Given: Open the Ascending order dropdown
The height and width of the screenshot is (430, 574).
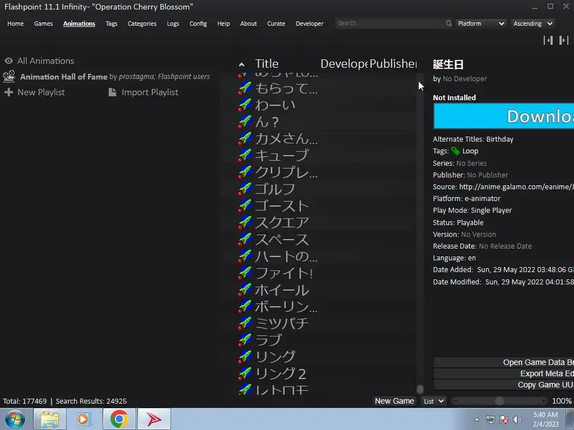Looking at the screenshot, I should coord(533,24).
